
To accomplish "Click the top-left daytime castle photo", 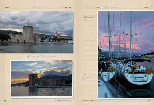I will click(x=36, y=32).
